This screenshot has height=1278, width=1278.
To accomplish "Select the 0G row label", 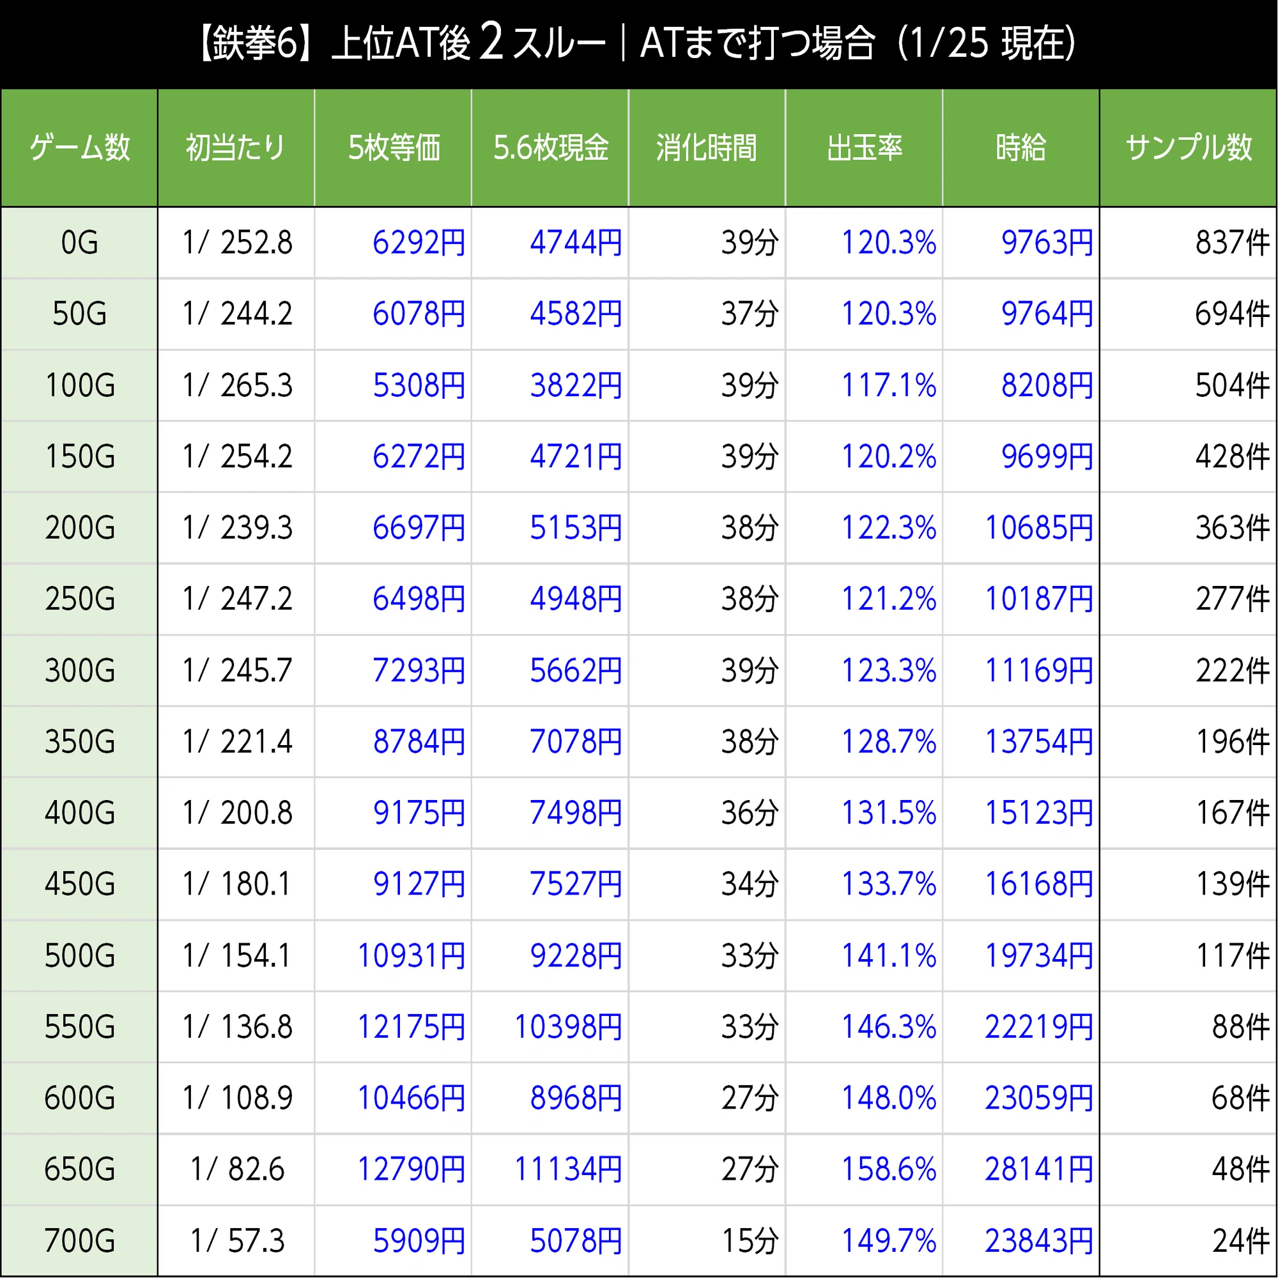I will (x=79, y=243).
